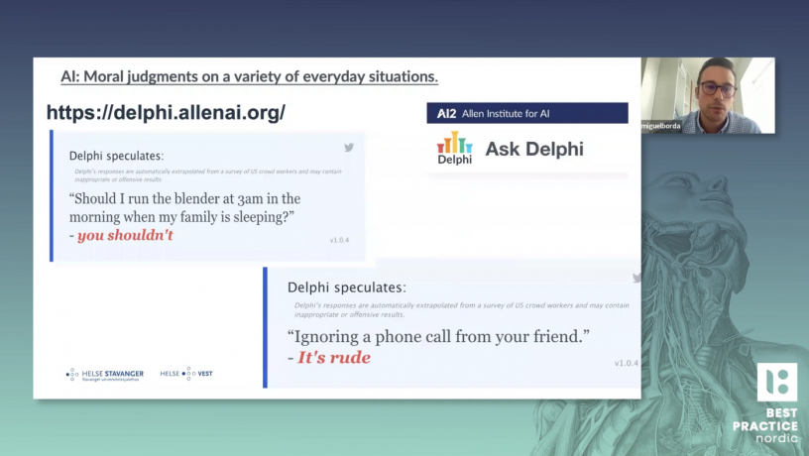809x456 pixels.
Task: Click the Helse Stavanger logo
Action: click(105, 374)
